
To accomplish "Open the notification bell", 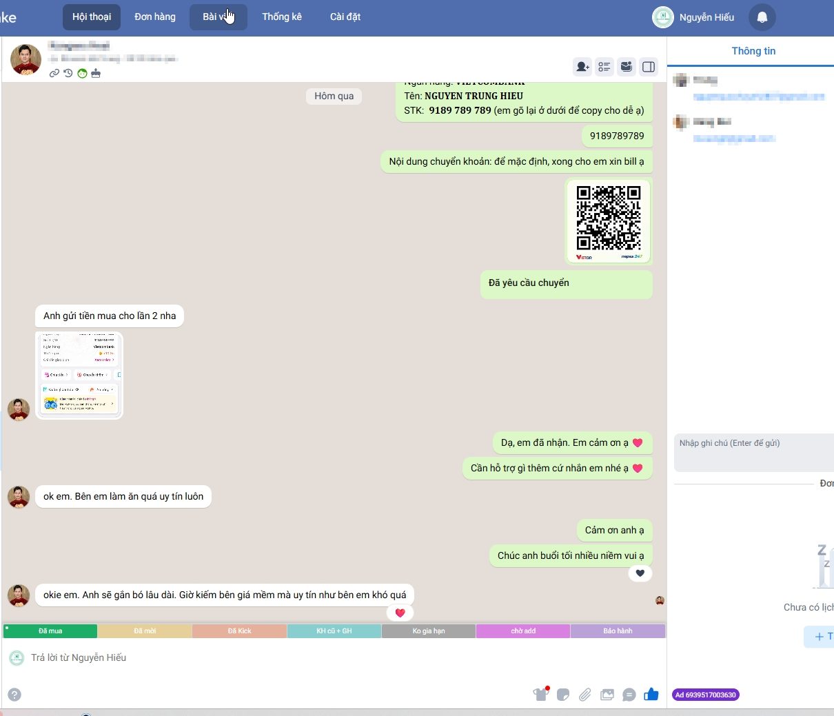I will (x=762, y=17).
